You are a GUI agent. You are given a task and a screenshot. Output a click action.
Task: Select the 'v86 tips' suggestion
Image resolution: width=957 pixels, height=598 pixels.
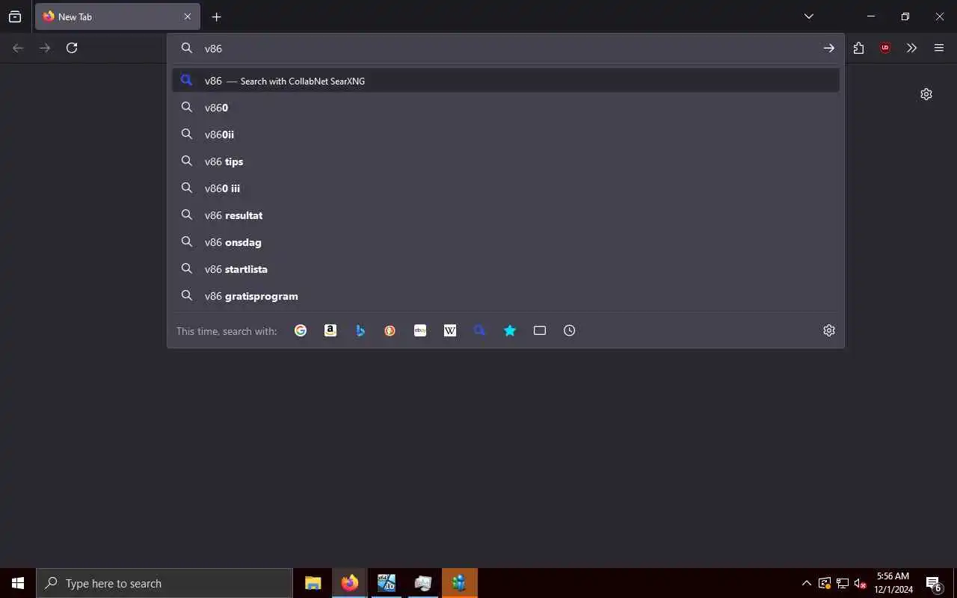pyautogui.click(x=505, y=161)
